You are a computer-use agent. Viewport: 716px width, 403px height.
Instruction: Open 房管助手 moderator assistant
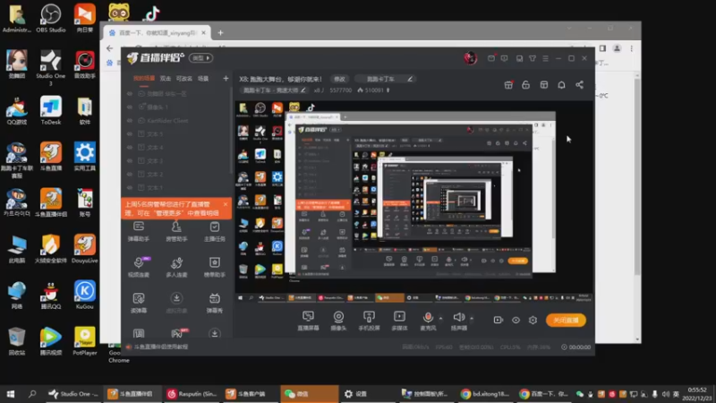coord(176,231)
